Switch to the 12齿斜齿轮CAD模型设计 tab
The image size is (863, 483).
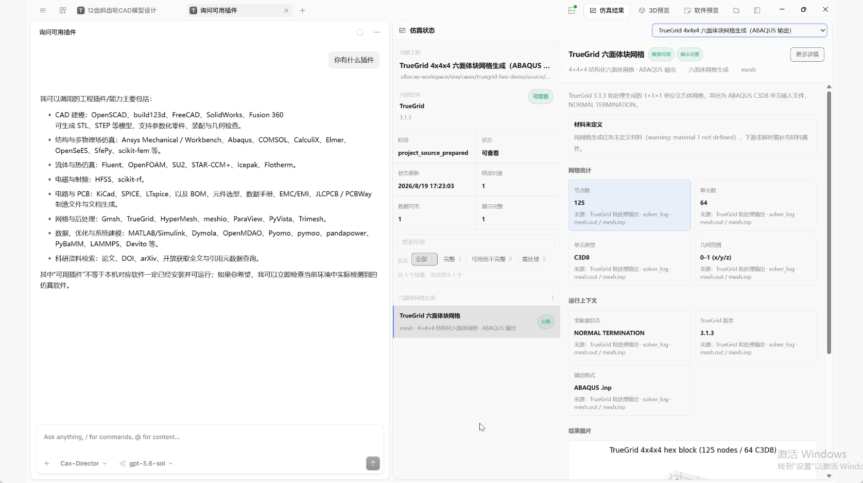[117, 10]
